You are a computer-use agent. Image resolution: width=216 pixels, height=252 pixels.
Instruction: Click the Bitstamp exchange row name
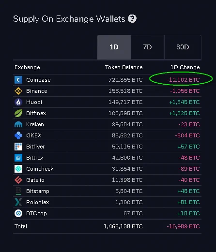(x=38, y=191)
